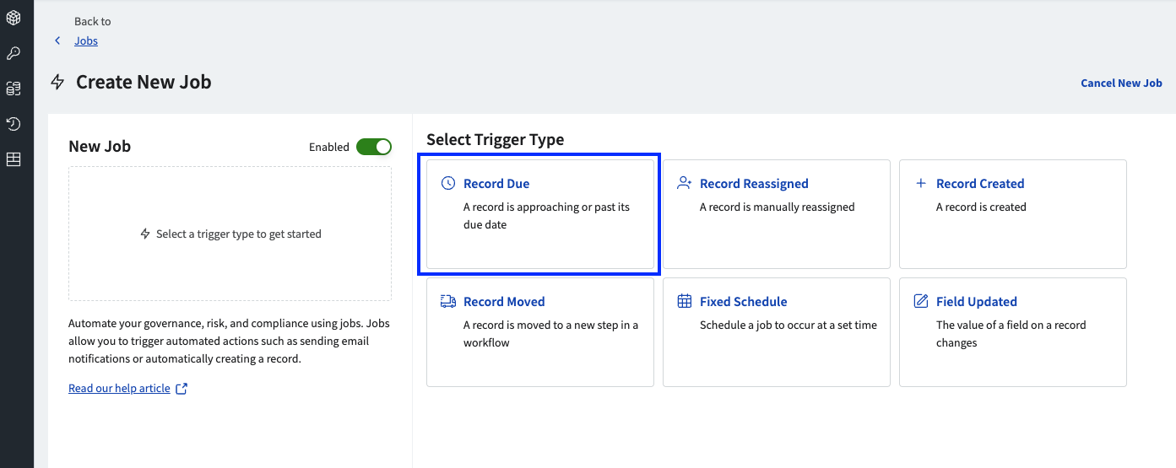Open the history clock icon in the sidebar
Viewport: 1176px width, 468px height.
pyautogui.click(x=14, y=124)
